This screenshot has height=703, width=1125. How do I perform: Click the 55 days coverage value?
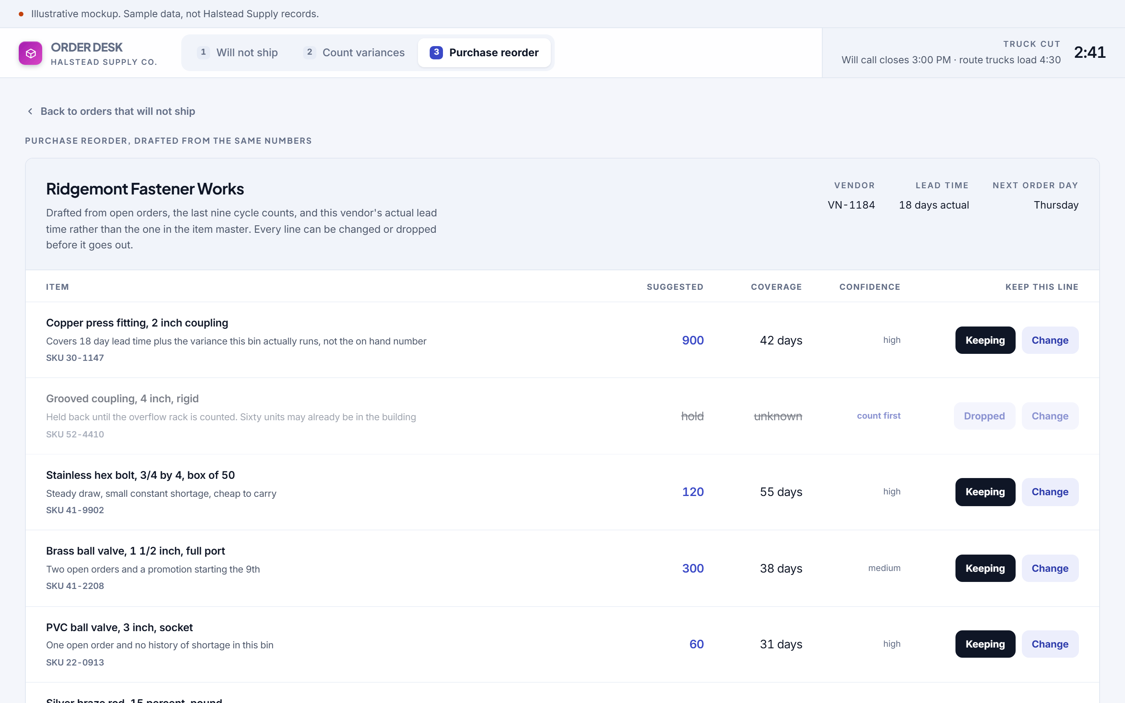(781, 492)
